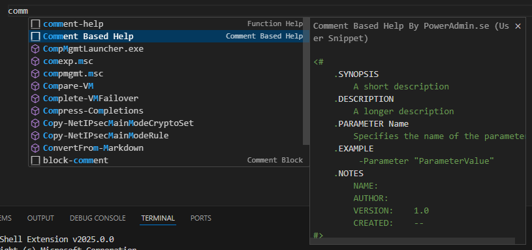The width and height of the screenshot is (532, 250).
Task: Click the cube icon beside Compare-VM
Action: tap(35, 86)
